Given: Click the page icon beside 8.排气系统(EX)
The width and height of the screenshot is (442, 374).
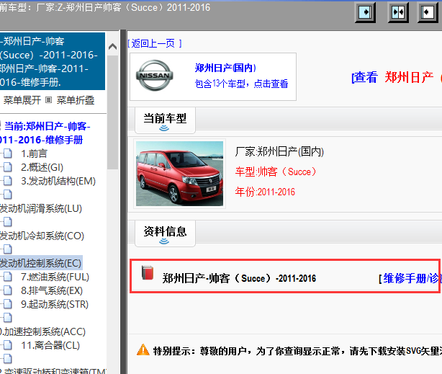Looking at the screenshot, I should coord(8,290).
